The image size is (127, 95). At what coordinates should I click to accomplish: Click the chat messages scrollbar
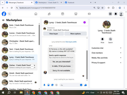87,65
